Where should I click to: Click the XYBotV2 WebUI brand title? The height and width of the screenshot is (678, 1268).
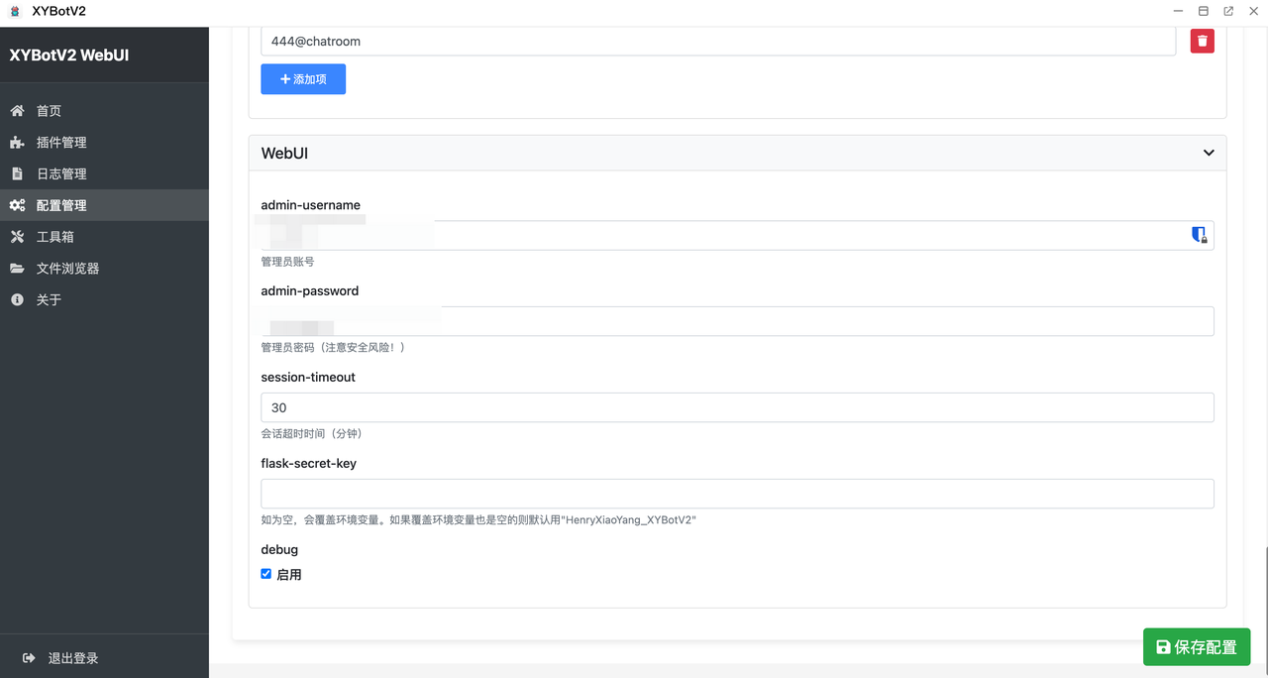(x=69, y=56)
